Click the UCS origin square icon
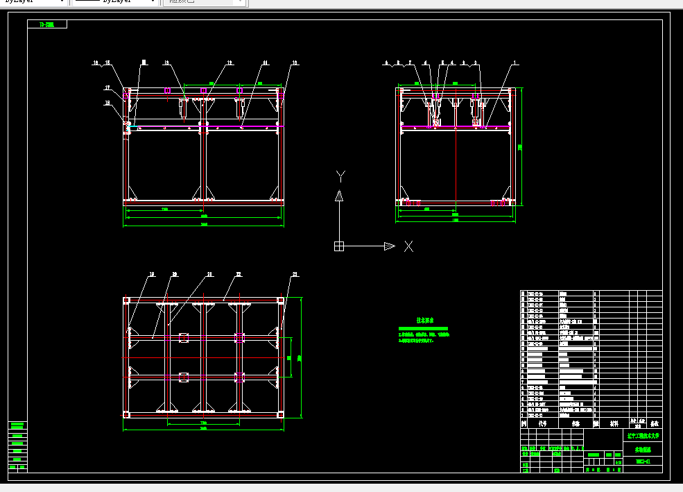 339,246
